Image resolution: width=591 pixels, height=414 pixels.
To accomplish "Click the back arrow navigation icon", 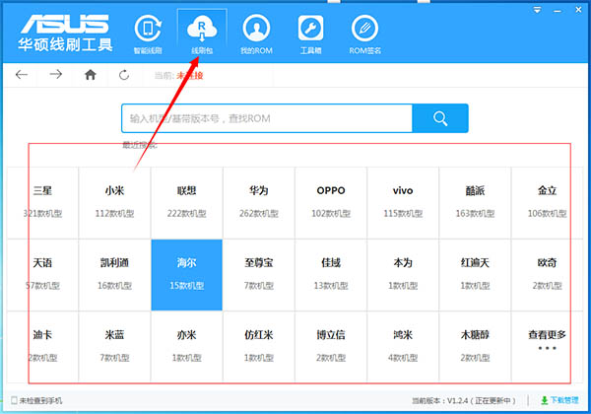I will (23, 74).
